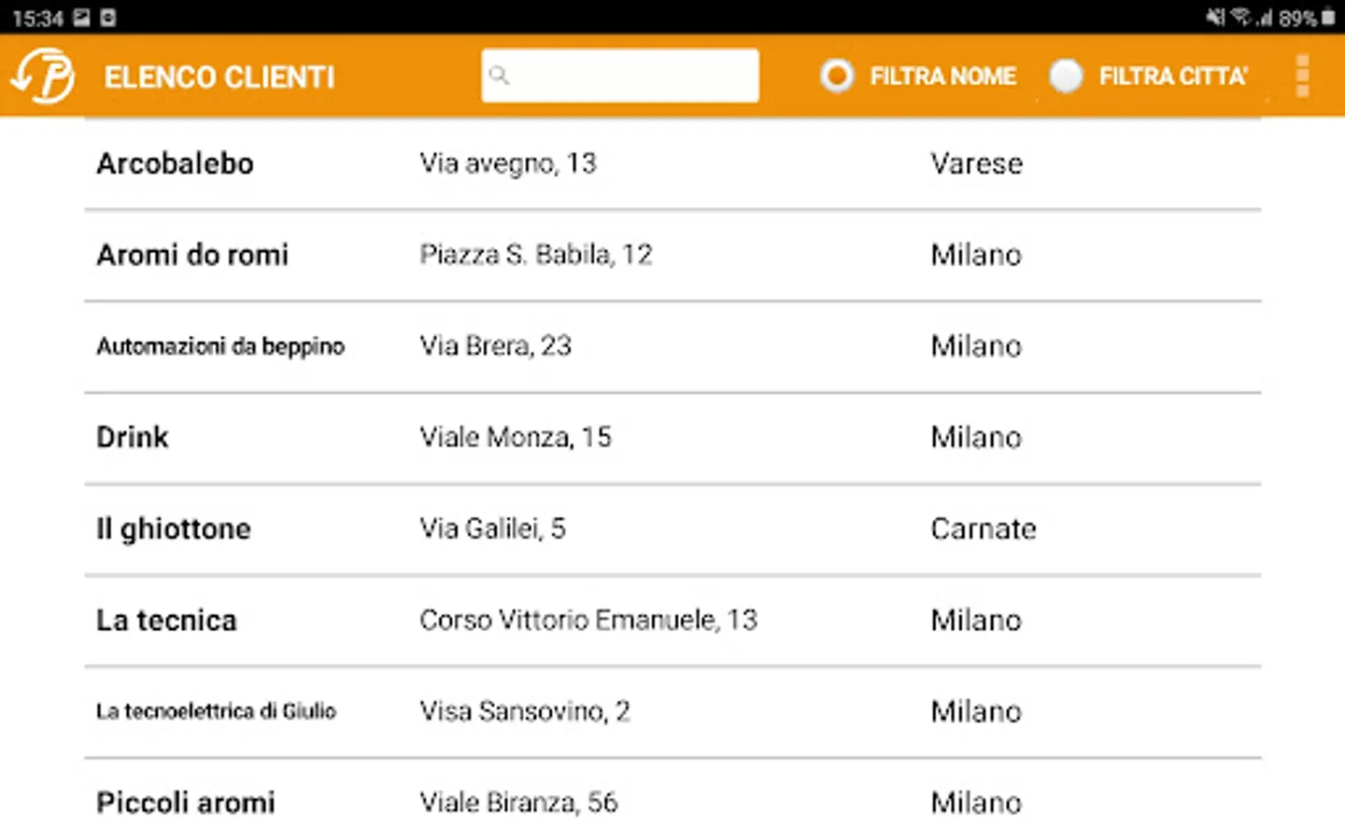Select the Filtra Nome radio button
This screenshot has width=1345, height=840.
[837, 76]
